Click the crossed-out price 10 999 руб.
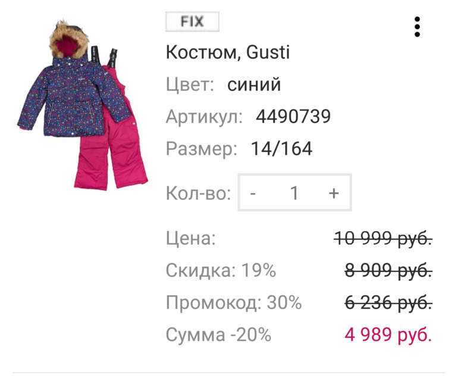The height and width of the screenshot is (378, 458). click(383, 239)
